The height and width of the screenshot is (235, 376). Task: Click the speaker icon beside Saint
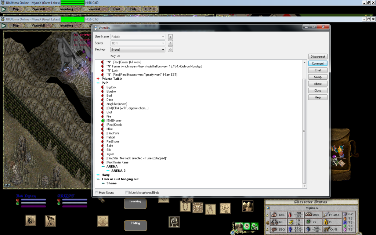pyautogui.click(x=103, y=145)
